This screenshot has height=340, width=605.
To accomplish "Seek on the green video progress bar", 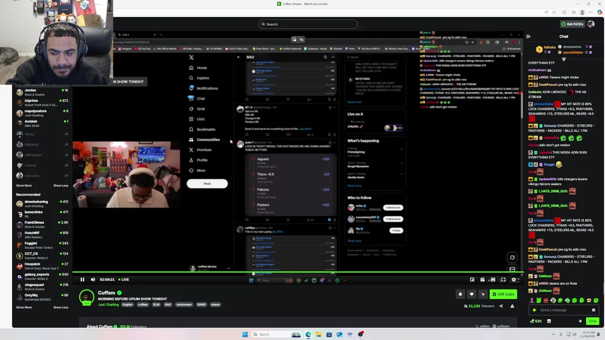I will (x=298, y=272).
